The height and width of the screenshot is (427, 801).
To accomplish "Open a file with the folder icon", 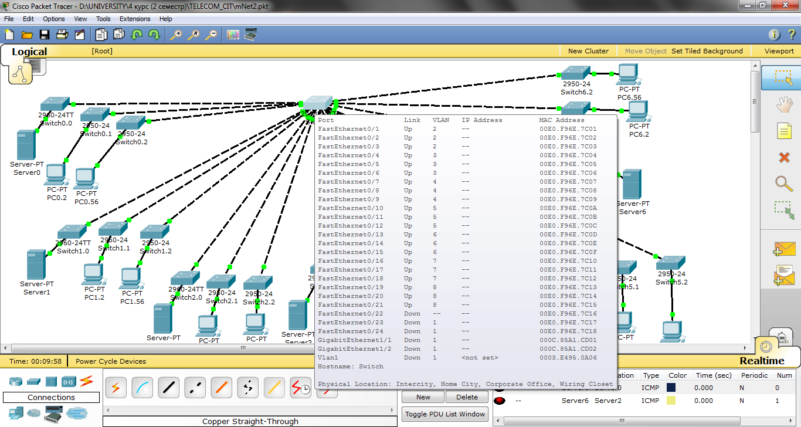I will (27, 35).
